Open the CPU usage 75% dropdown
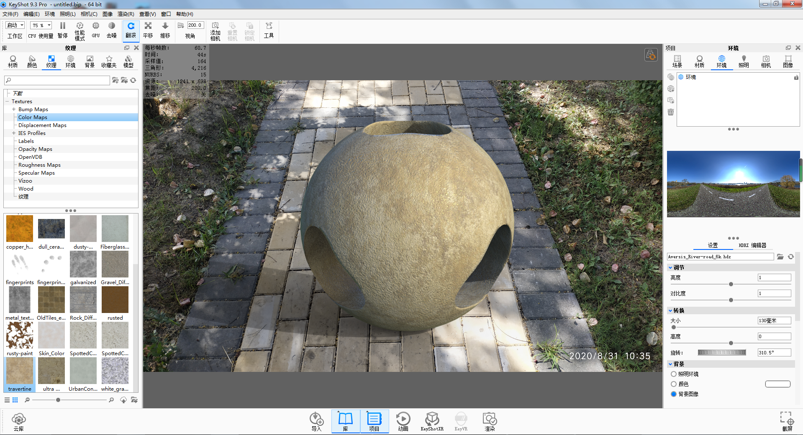The image size is (803, 435). coord(41,25)
